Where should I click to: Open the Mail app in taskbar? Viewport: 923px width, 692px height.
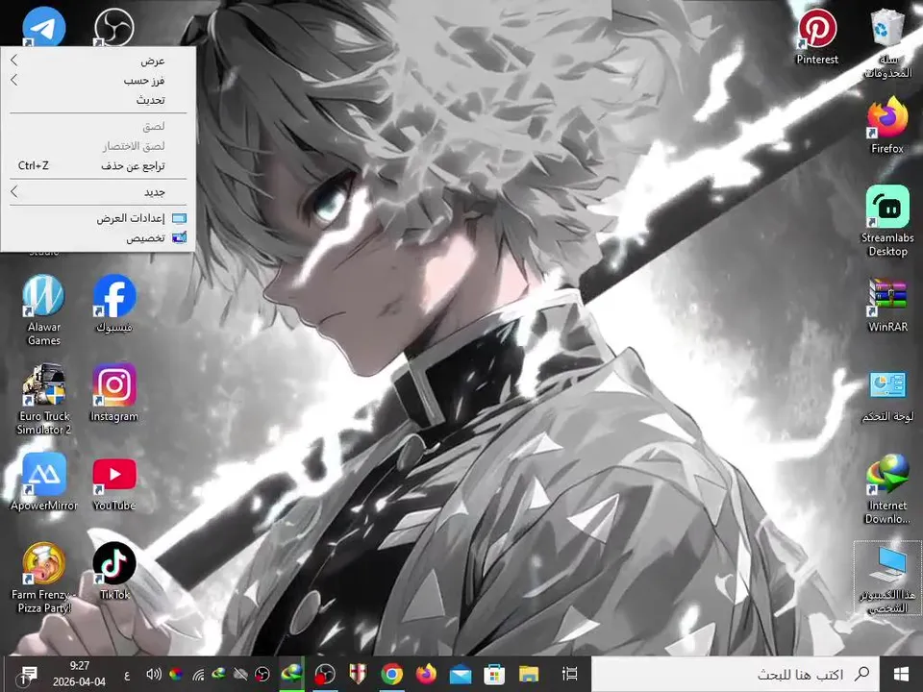[461, 675]
